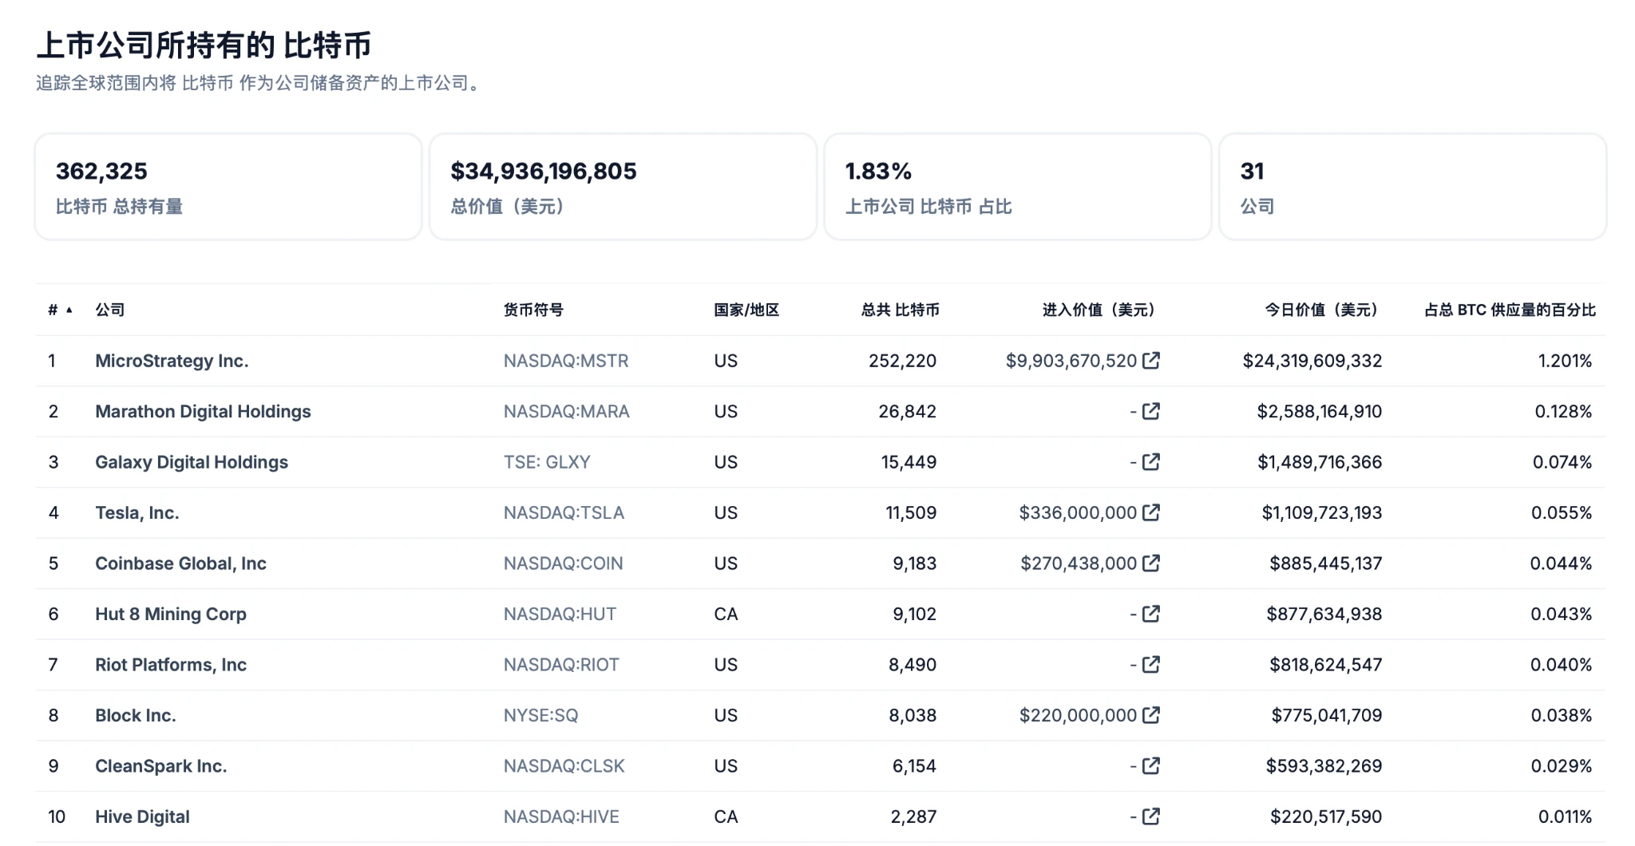Image resolution: width=1635 pixels, height=846 pixels.
Task: Click the NASDAQ:COIN ticker symbol
Action: pos(563,563)
